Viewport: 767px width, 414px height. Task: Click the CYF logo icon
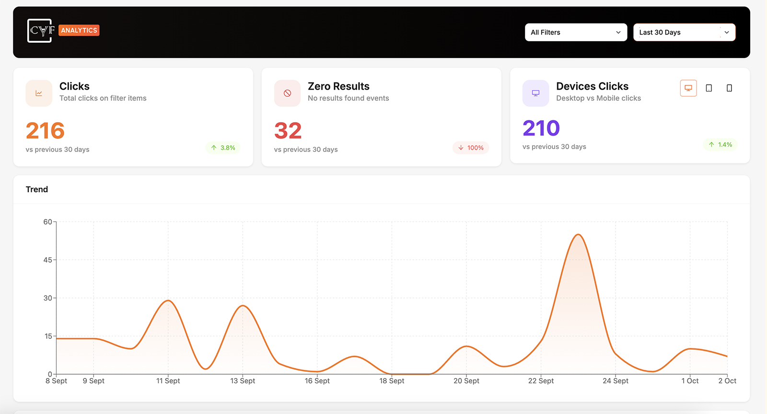[x=40, y=31]
